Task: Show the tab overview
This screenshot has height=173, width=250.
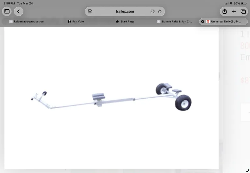Action: (x=243, y=12)
